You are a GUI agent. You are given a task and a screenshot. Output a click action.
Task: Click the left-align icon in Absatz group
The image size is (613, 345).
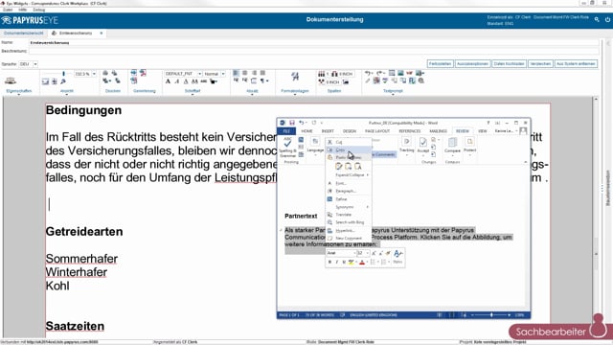(x=236, y=73)
